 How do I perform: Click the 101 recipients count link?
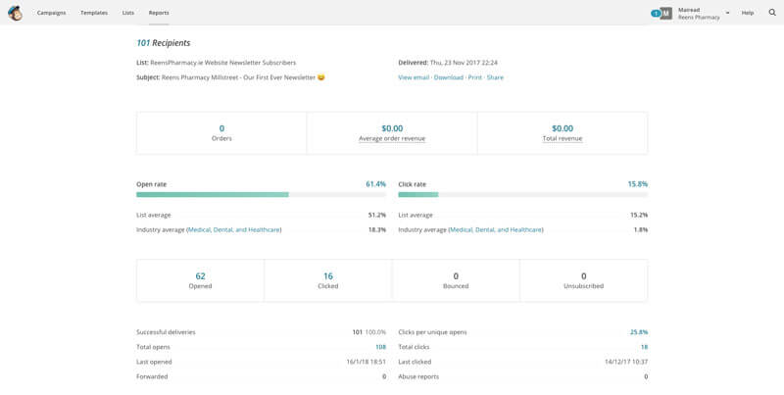143,43
